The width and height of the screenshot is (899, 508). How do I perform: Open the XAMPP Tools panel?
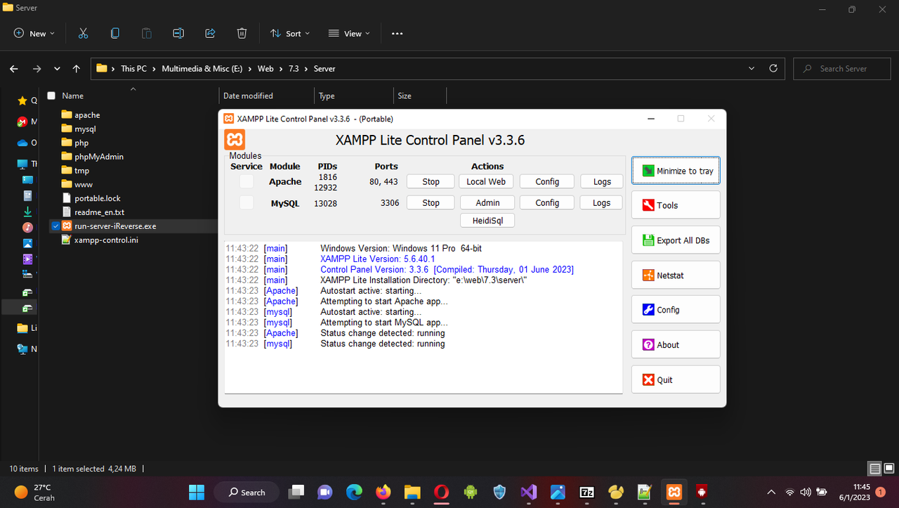tap(675, 204)
